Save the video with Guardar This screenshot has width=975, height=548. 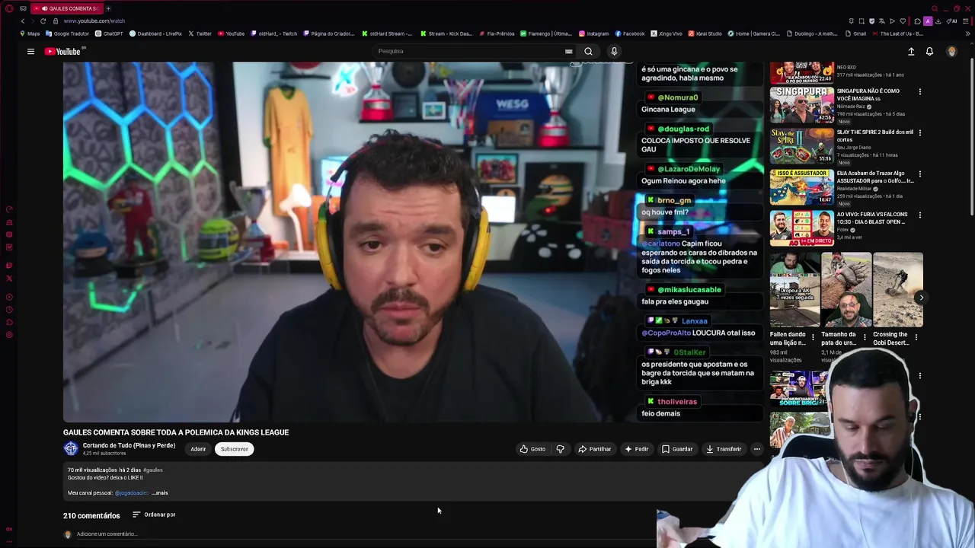tap(677, 449)
